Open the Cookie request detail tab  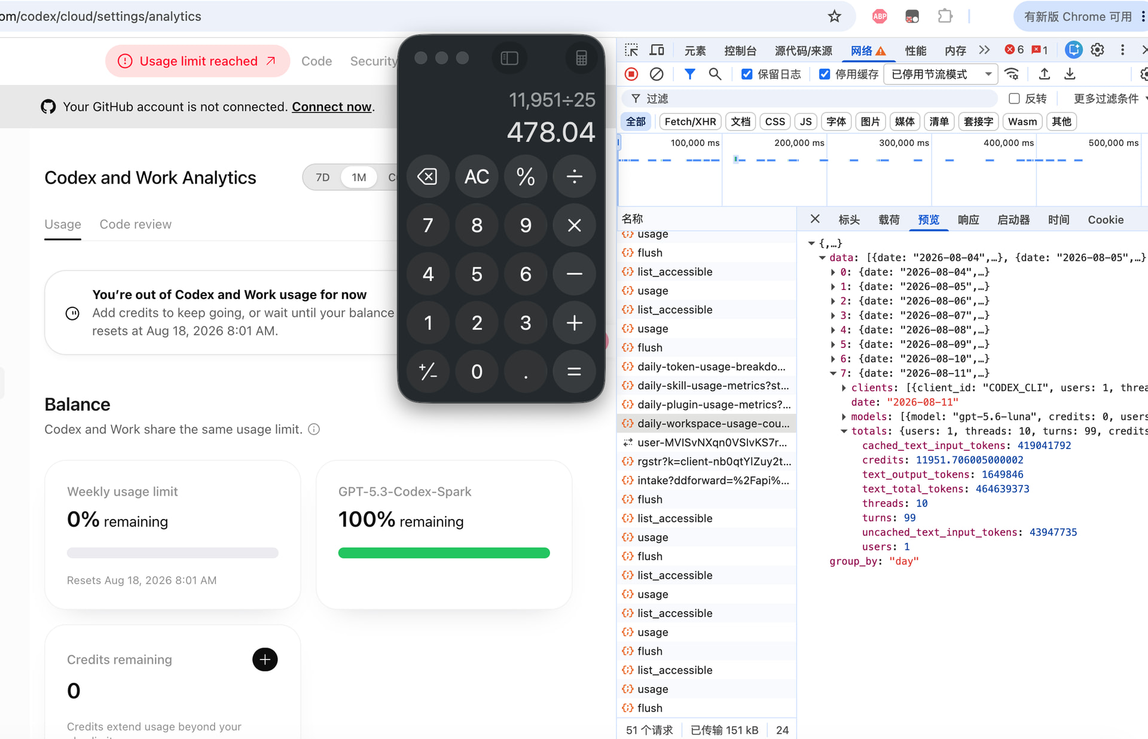click(x=1106, y=219)
